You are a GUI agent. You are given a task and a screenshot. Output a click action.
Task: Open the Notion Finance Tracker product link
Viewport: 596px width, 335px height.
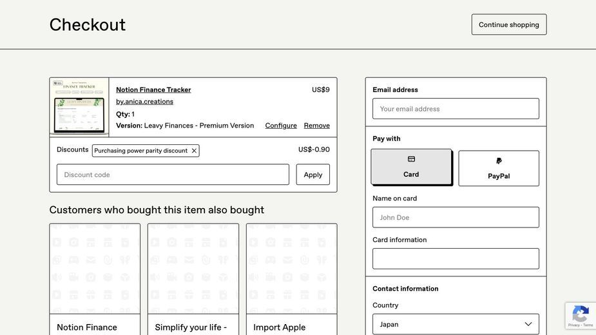(153, 90)
